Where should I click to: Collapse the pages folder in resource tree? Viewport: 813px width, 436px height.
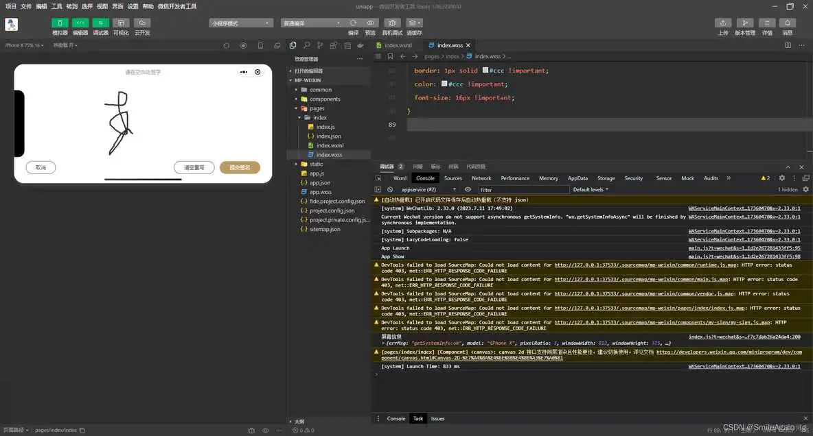(295, 108)
